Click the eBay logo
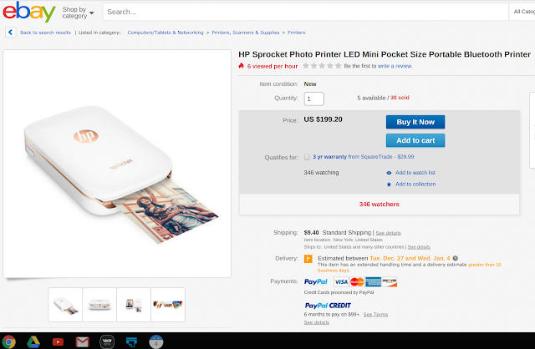Viewport: 535px width, 349px height. click(x=29, y=12)
